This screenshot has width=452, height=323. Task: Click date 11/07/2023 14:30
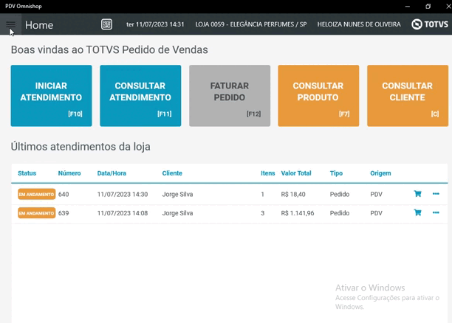coord(123,195)
